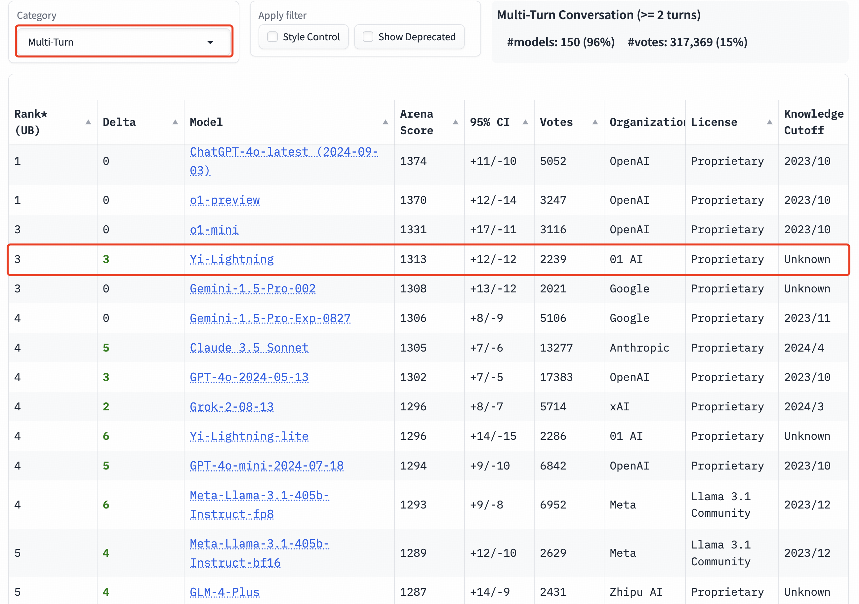Click the Knowledge Cutoff column header
The height and width of the screenshot is (604, 859).
(813, 122)
